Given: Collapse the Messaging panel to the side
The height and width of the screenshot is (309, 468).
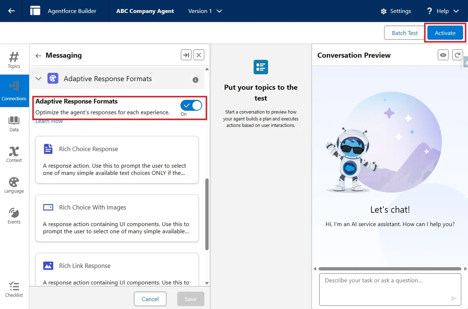Looking at the screenshot, I should pyautogui.click(x=186, y=55).
